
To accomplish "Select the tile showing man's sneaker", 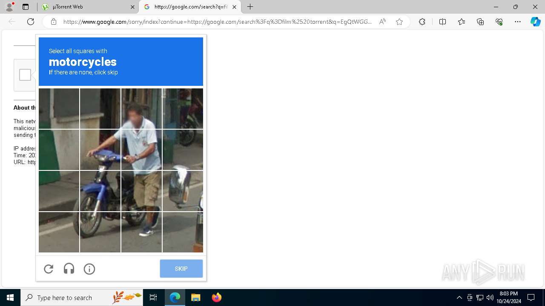I will point(141,232).
